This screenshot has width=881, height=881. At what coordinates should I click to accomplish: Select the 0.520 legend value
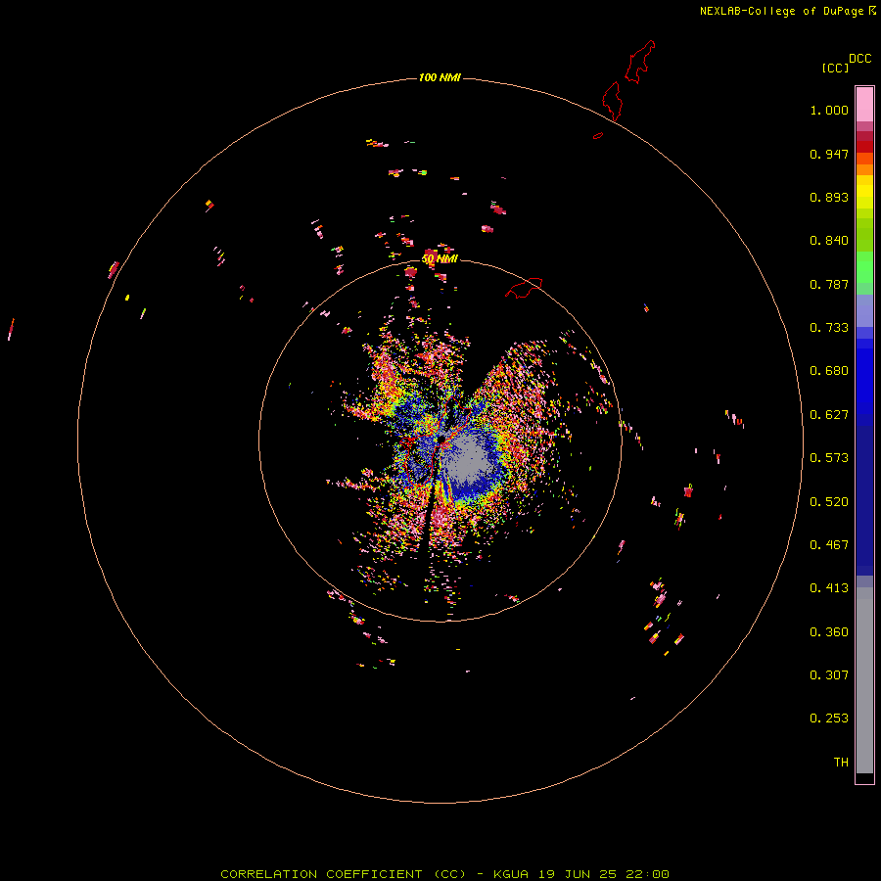[x=829, y=502]
